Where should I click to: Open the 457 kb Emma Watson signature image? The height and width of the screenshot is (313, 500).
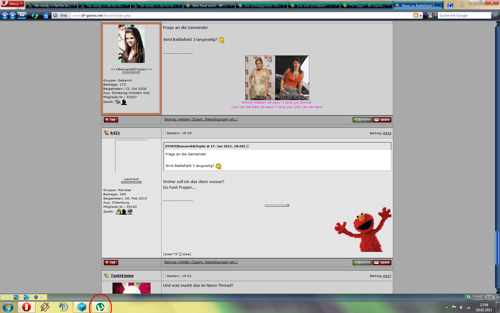(260, 78)
